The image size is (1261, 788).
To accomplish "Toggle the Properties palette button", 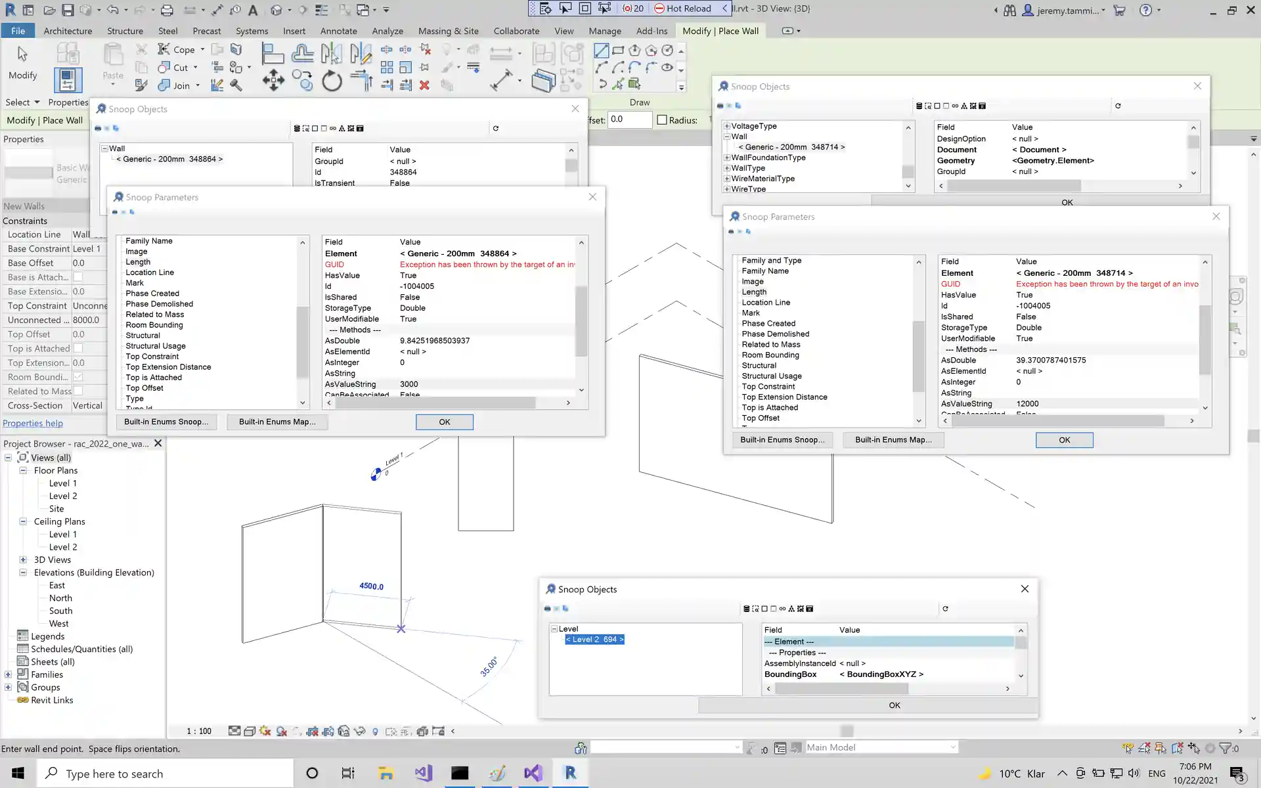I will click(68, 80).
